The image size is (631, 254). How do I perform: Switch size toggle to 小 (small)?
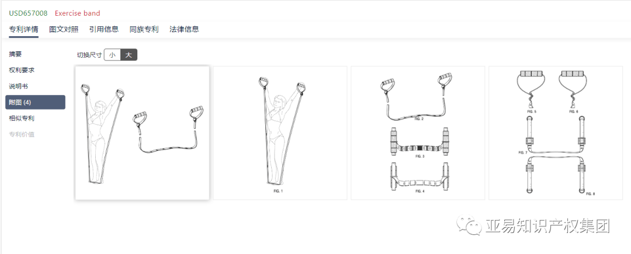112,55
